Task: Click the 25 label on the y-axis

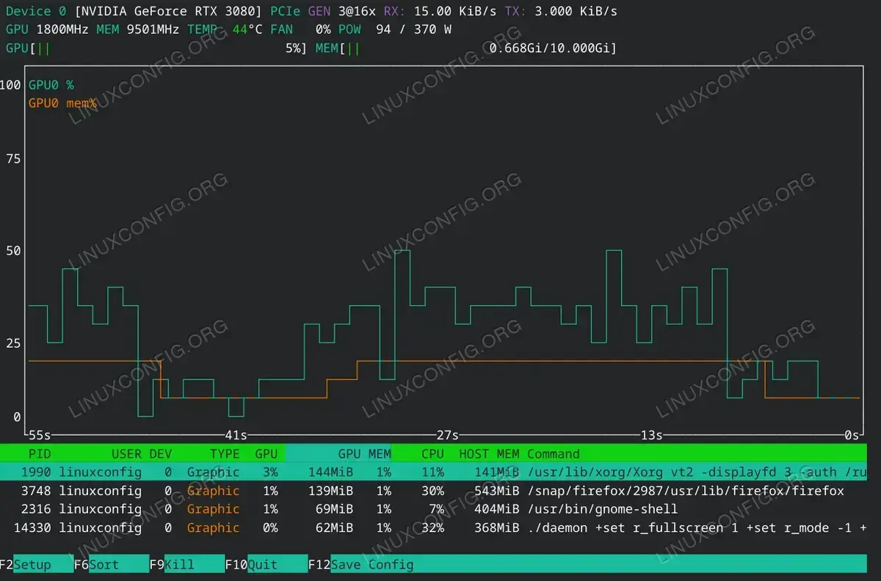Action: pyautogui.click(x=13, y=343)
